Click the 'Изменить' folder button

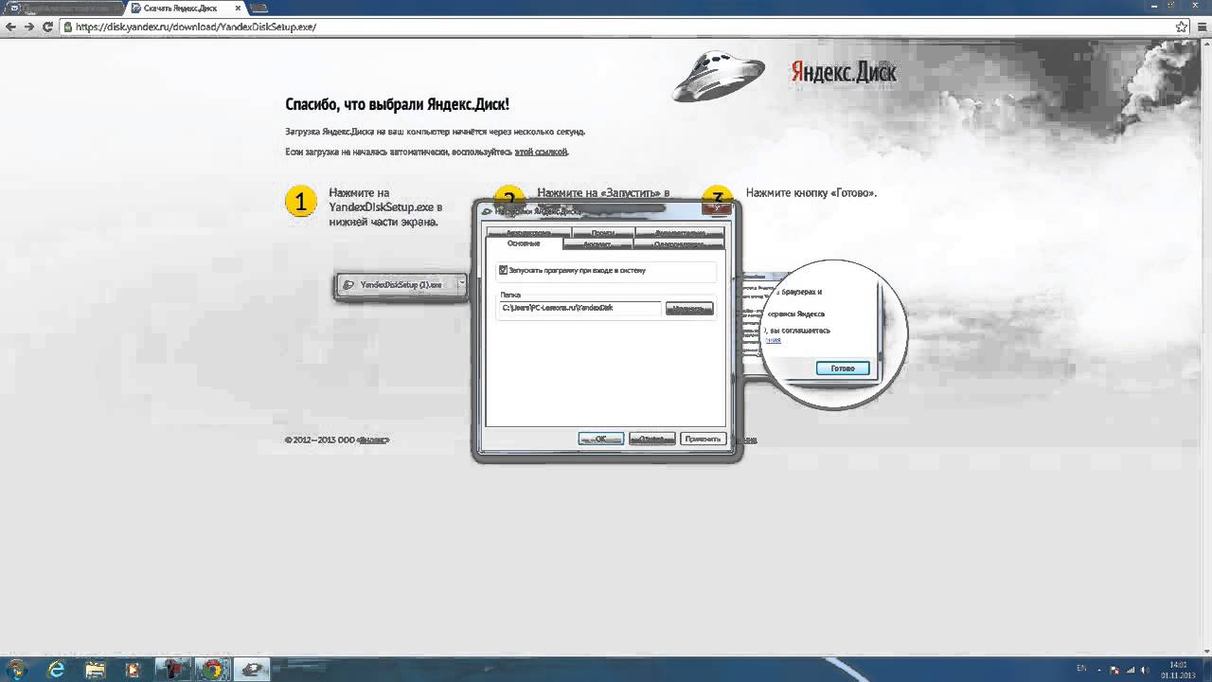point(689,309)
